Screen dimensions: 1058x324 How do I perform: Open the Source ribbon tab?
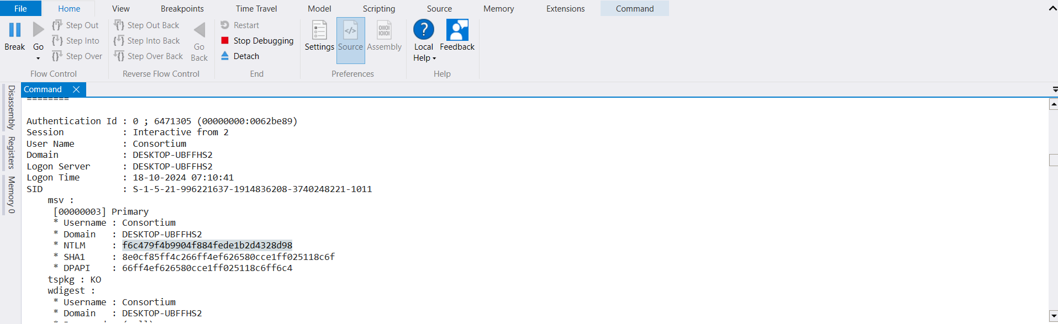[439, 8]
